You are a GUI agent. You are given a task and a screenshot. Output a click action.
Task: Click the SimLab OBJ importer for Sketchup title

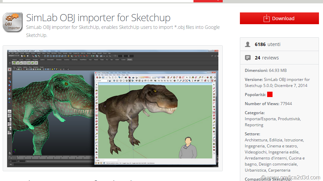tap(98, 17)
